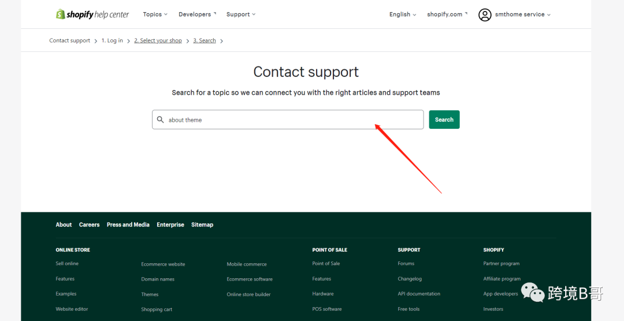Click Mobile commerce footer link
This screenshot has width=624, height=321.
(247, 264)
